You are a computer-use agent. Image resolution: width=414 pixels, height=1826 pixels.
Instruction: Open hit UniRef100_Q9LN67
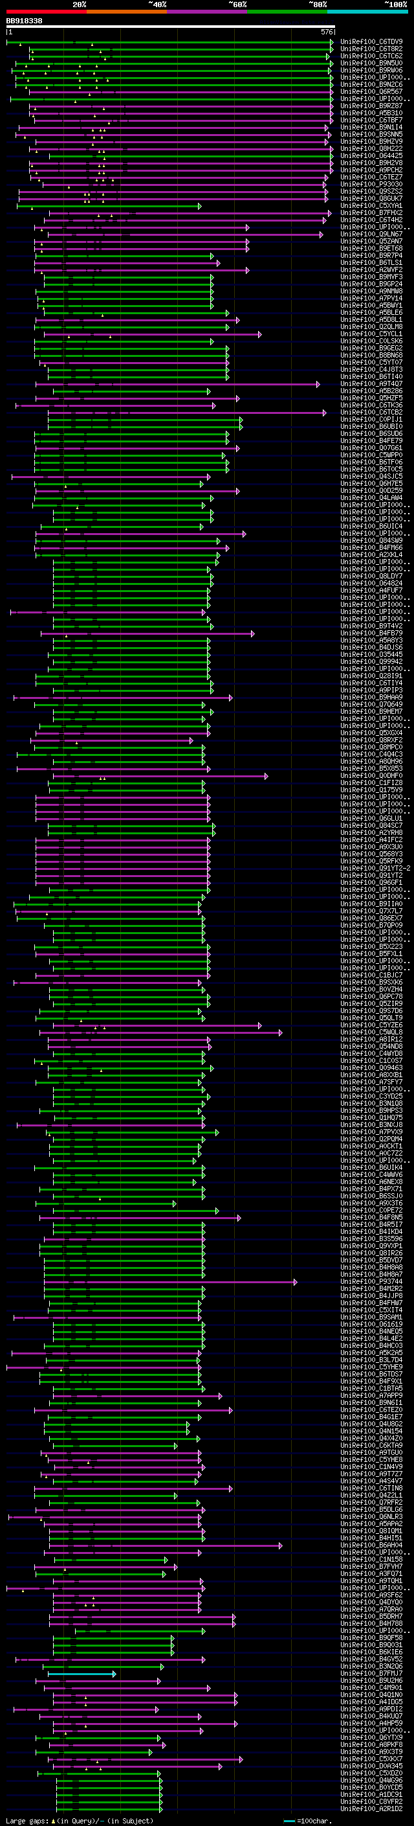[x=371, y=234]
